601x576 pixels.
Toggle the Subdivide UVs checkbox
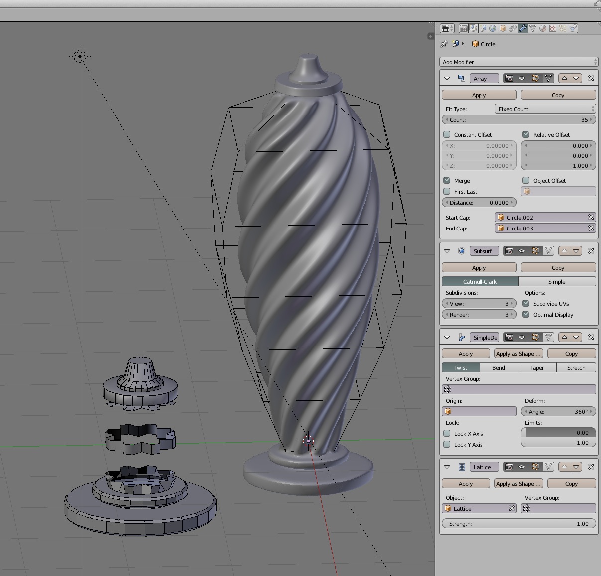(x=526, y=303)
